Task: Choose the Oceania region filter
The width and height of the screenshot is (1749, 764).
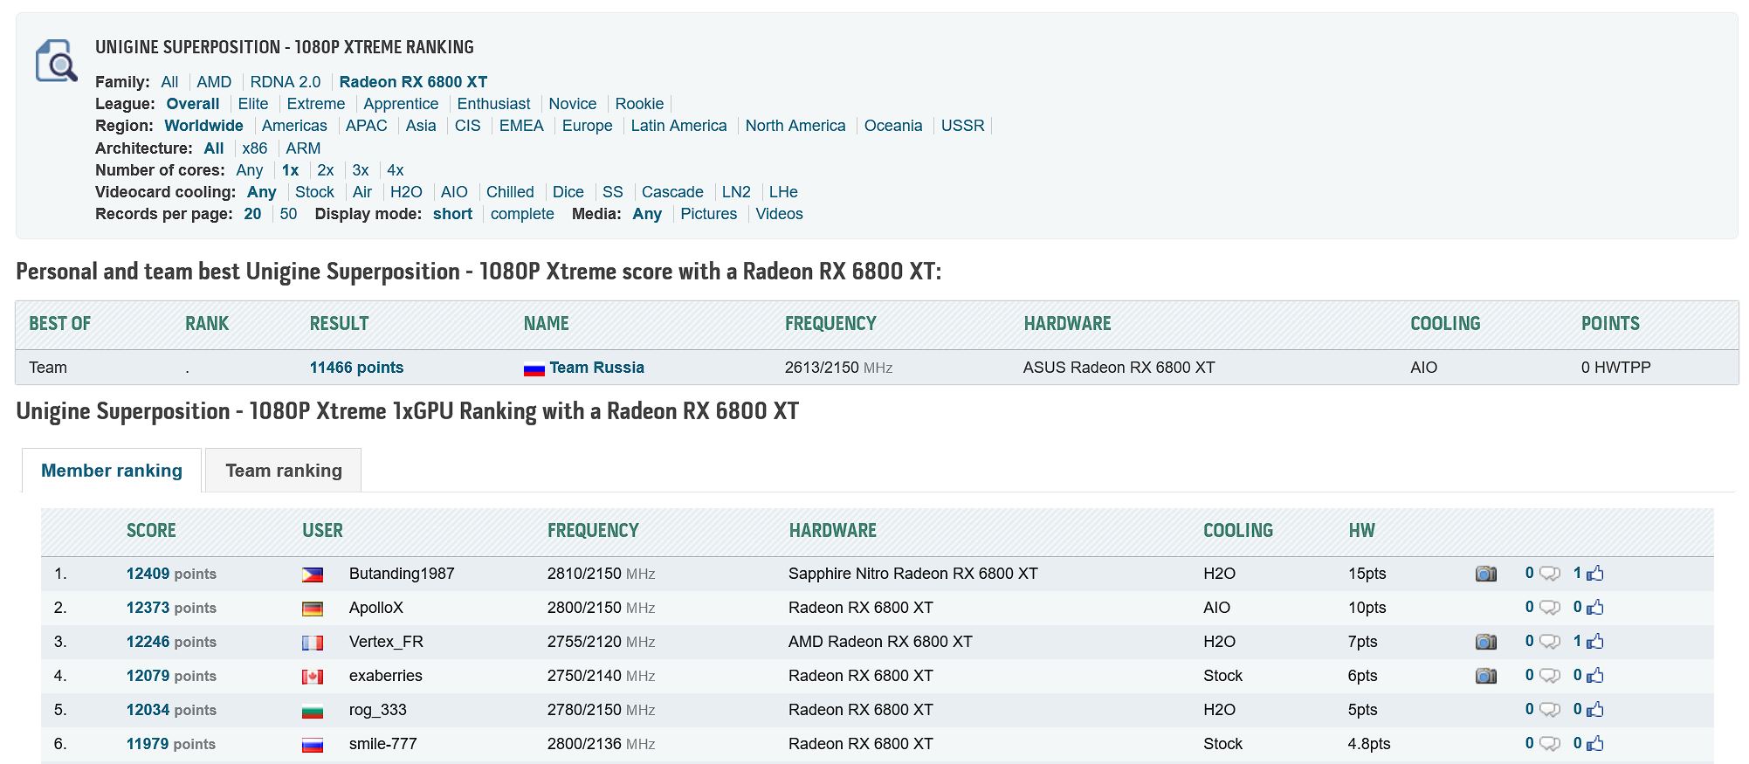Action: click(893, 126)
